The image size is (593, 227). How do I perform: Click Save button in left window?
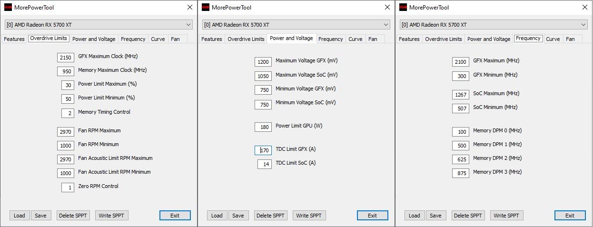tap(41, 216)
